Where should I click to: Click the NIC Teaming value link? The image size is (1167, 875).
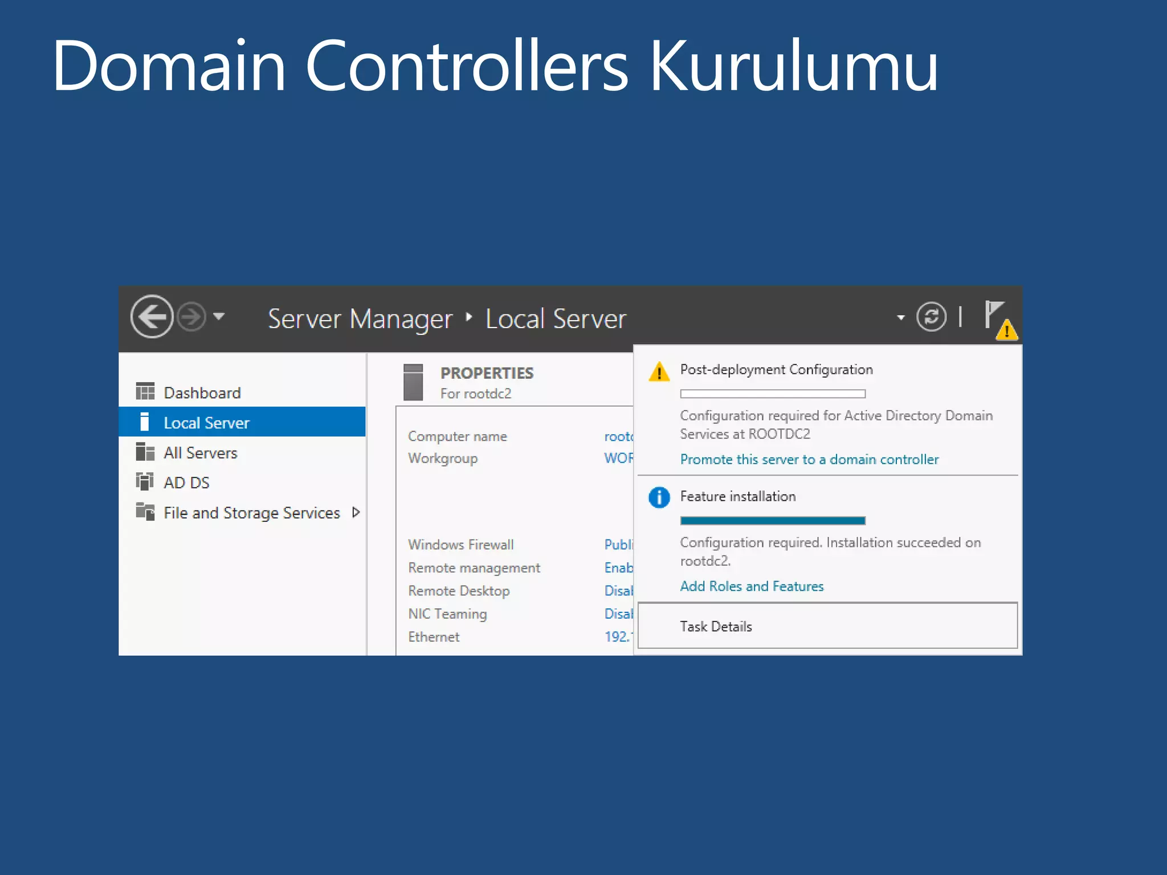[x=619, y=614]
